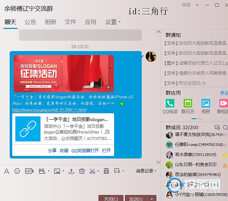Screen dimensions: 228x201
Task: Click the screenshot capture tool icon
Action: [42, 171]
